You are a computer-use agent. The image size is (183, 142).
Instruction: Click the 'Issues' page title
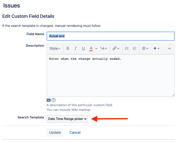click(x=12, y=6)
